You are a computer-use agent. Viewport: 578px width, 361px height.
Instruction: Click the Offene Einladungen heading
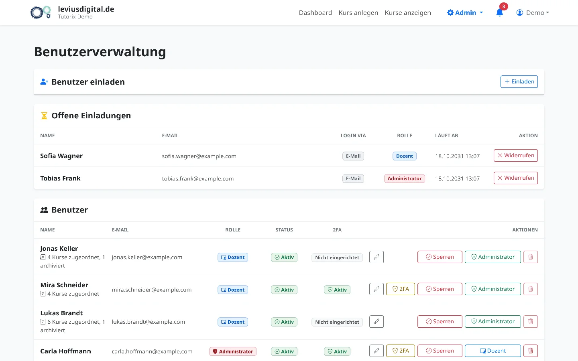pos(91,116)
